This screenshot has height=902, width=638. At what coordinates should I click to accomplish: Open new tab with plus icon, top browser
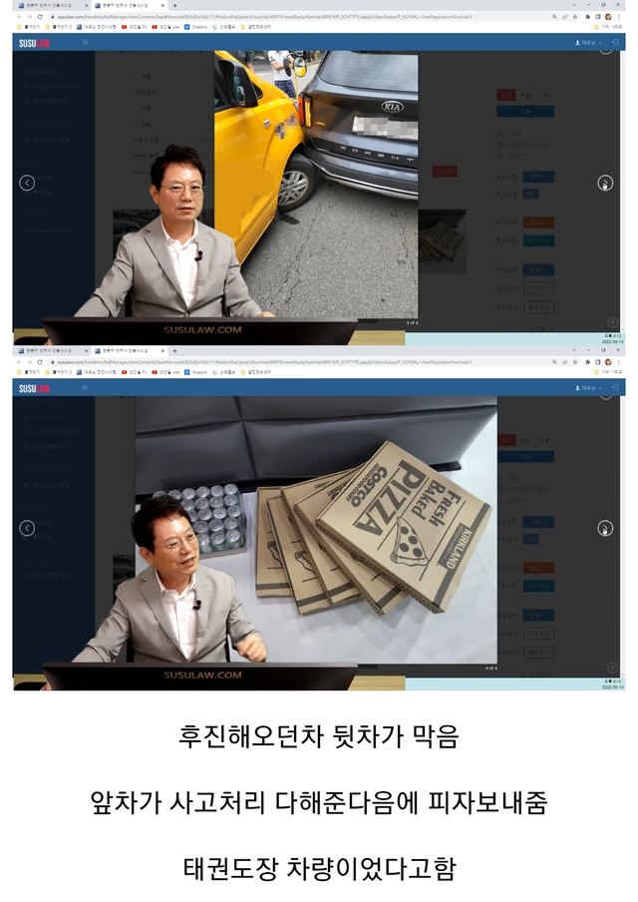click(174, 5)
